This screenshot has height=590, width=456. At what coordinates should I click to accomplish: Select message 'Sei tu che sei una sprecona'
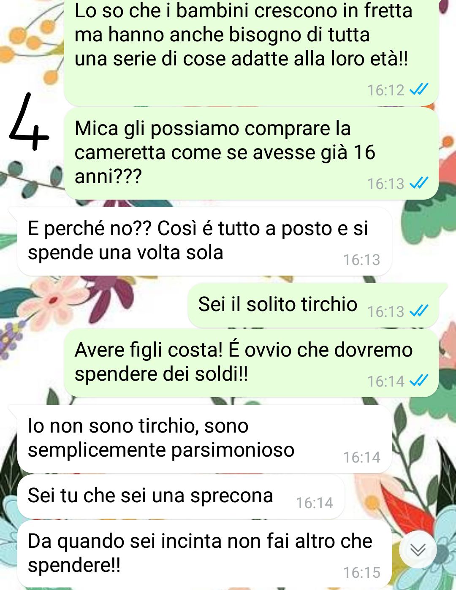click(181, 496)
